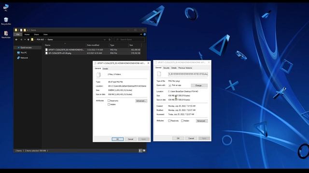
Task: Click Advanced button in right properties dialog
Action: coord(202,121)
